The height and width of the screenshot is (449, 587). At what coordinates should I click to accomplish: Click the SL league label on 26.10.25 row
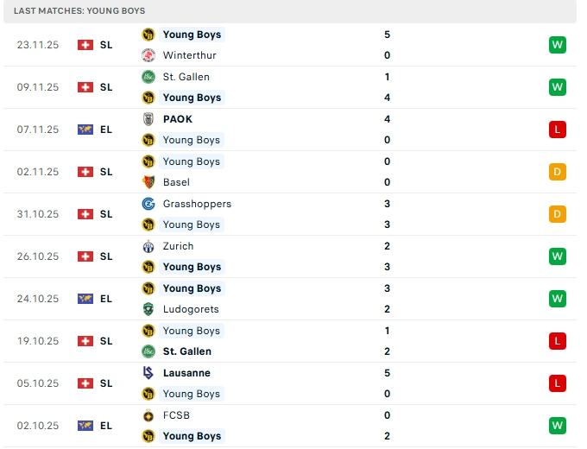[x=106, y=256]
